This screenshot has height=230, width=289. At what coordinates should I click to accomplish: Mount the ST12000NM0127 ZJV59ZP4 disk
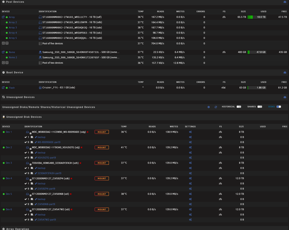(x=102, y=178)
